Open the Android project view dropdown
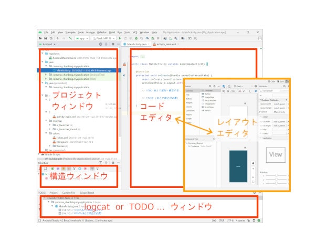336x252 pixels. point(48,44)
